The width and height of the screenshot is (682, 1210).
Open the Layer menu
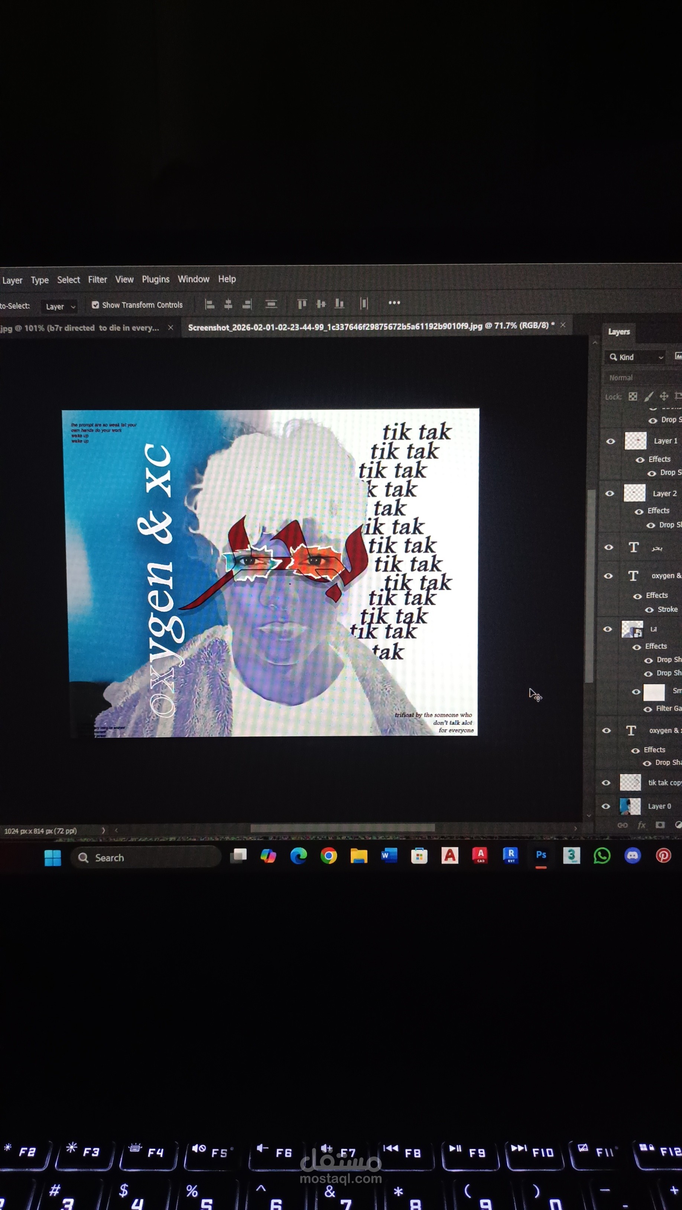(12, 281)
